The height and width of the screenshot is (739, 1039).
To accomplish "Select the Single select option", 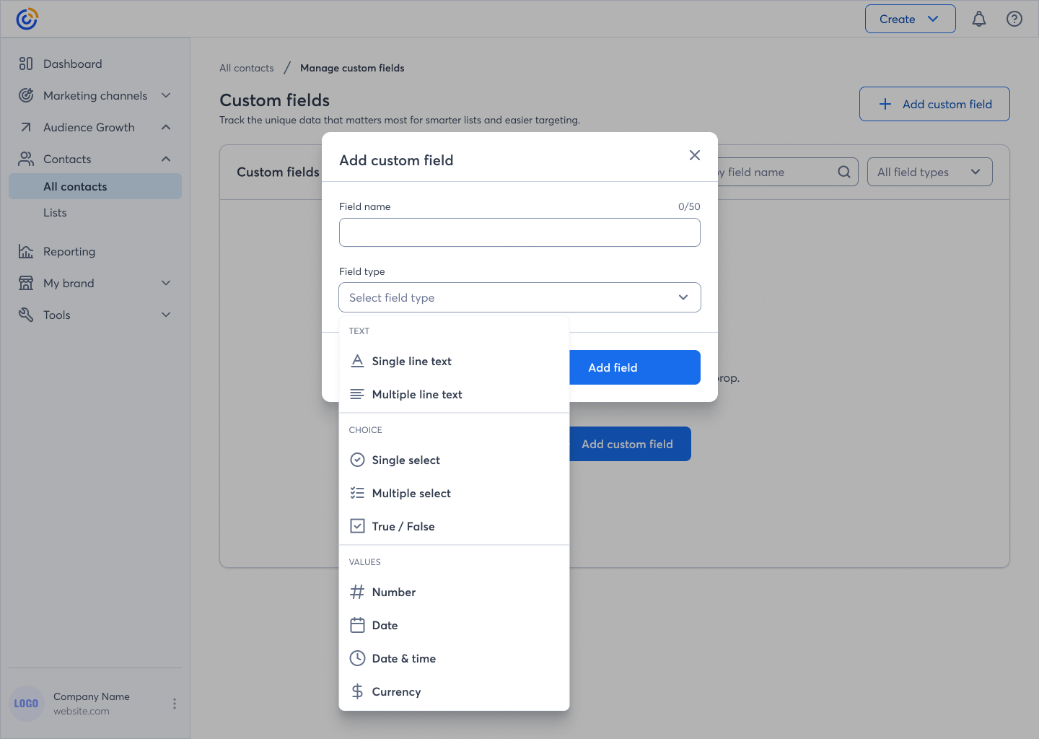I will pyautogui.click(x=405, y=460).
